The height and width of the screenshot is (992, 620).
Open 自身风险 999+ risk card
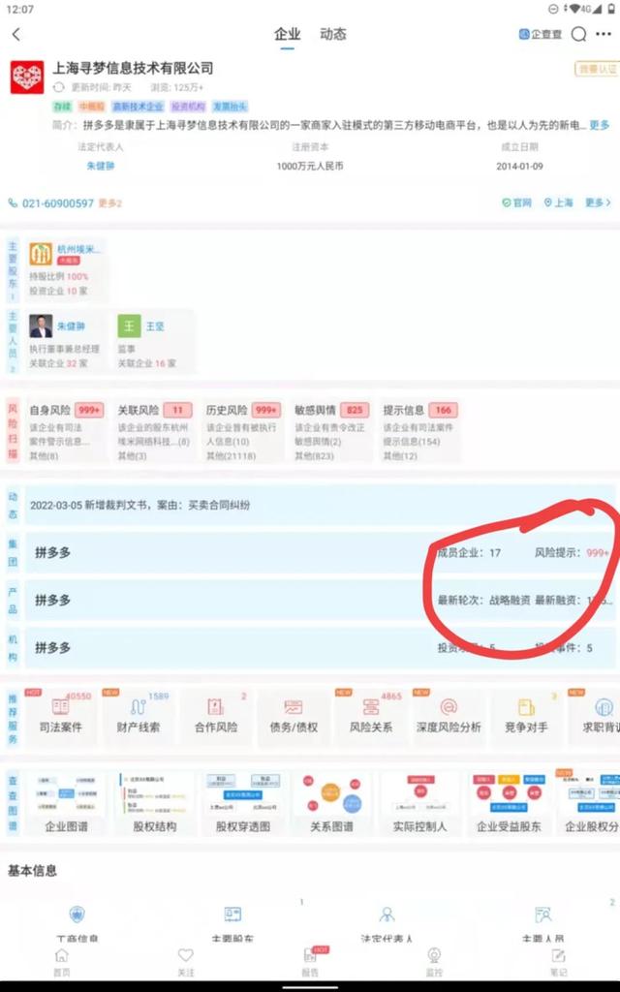[66, 430]
